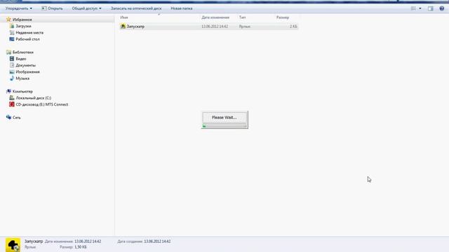The width and height of the screenshot is (449, 252).
Task: Select the Документы library item
Action: (26, 65)
